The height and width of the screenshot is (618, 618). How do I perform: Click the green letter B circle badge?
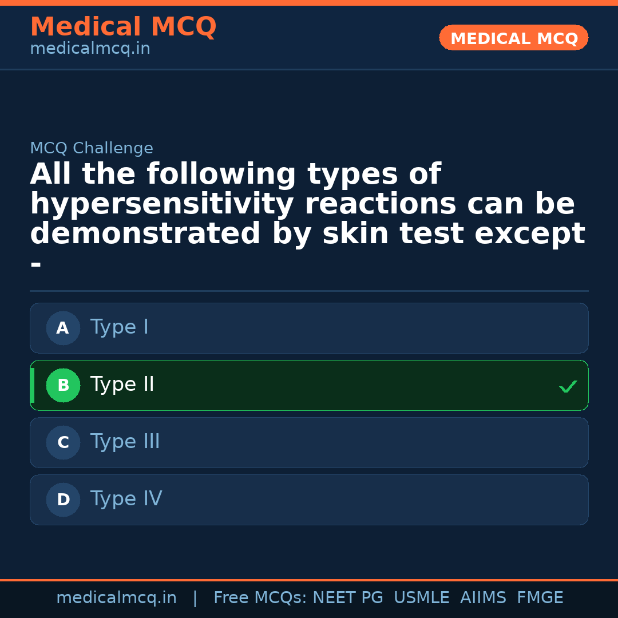pyautogui.click(x=63, y=386)
